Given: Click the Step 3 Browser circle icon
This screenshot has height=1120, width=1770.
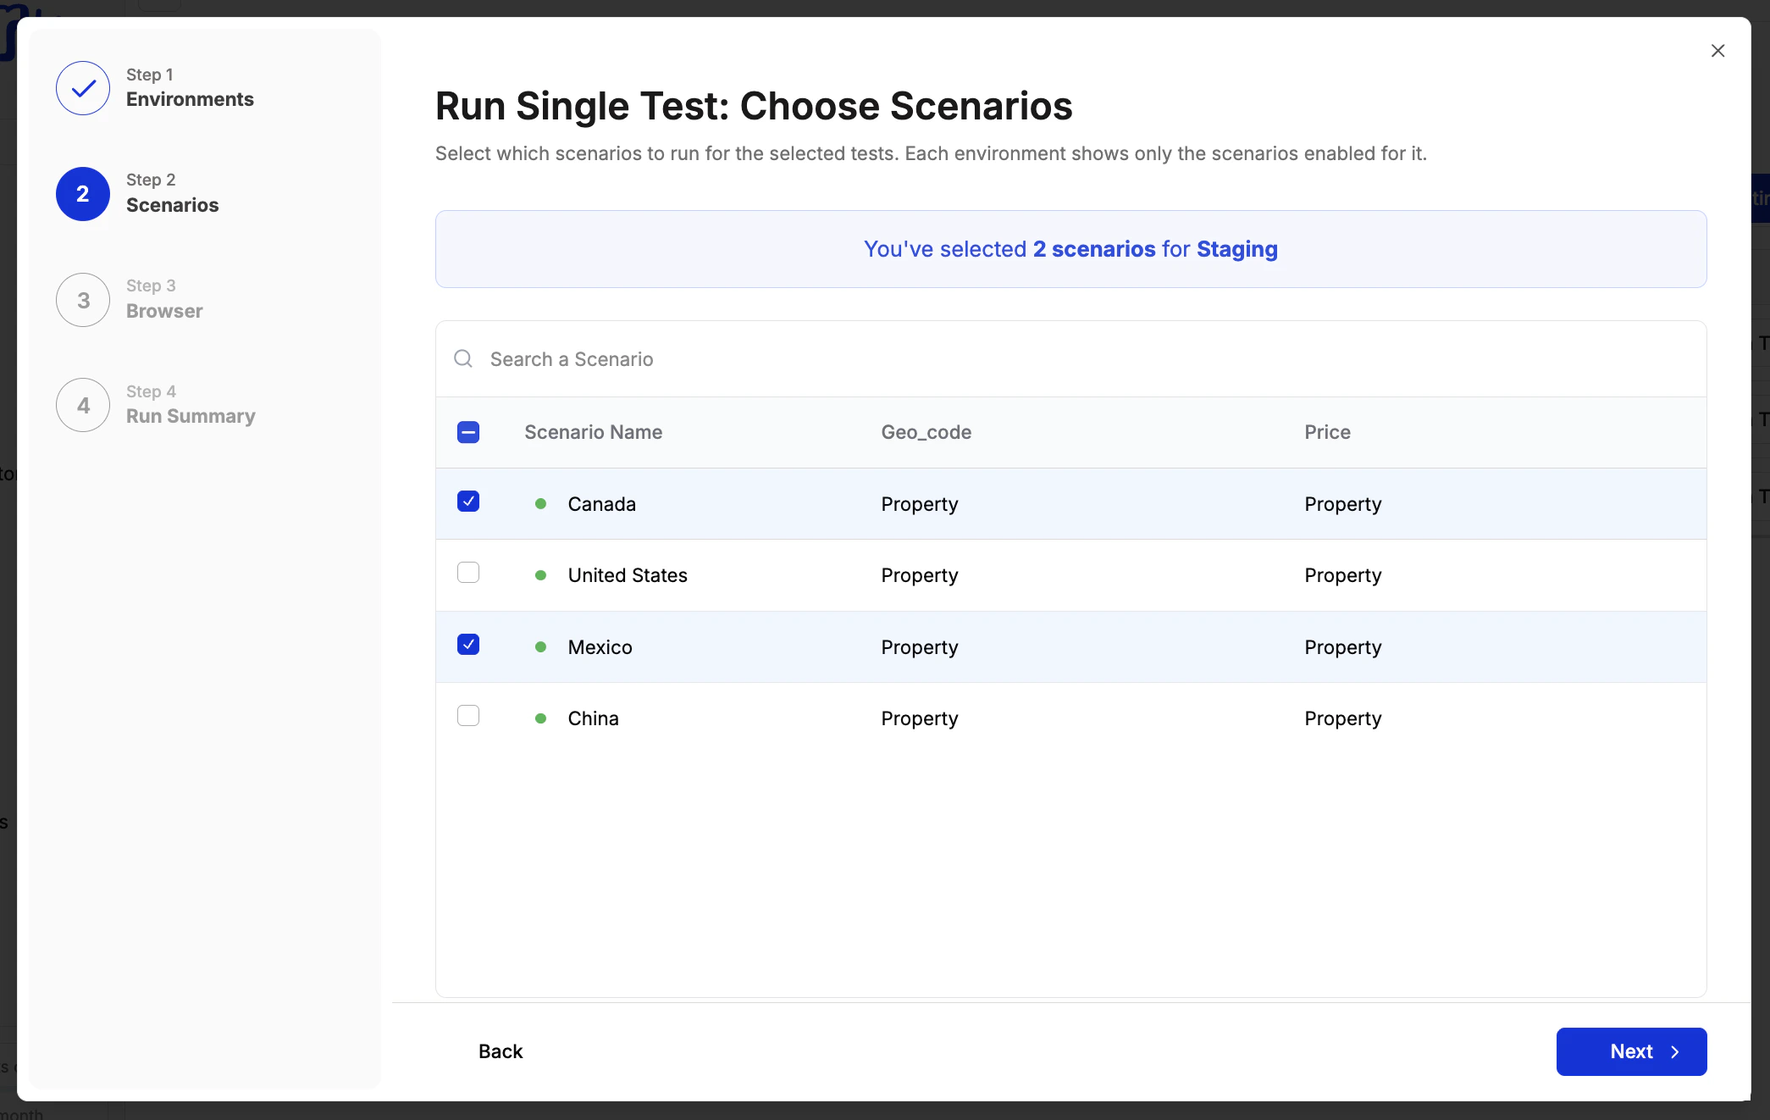Looking at the screenshot, I should [x=82, y=299].
